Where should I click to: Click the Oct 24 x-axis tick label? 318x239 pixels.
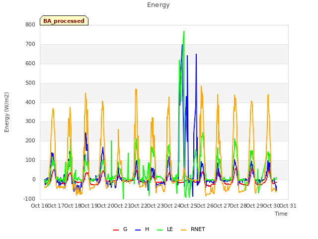(172, 206)
